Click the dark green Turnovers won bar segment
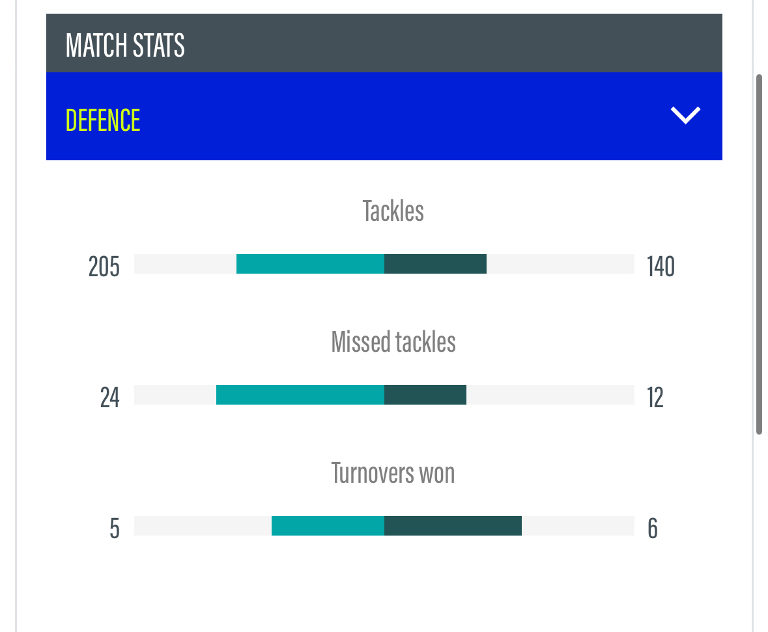Screen dimensions: 768x632 453,526
